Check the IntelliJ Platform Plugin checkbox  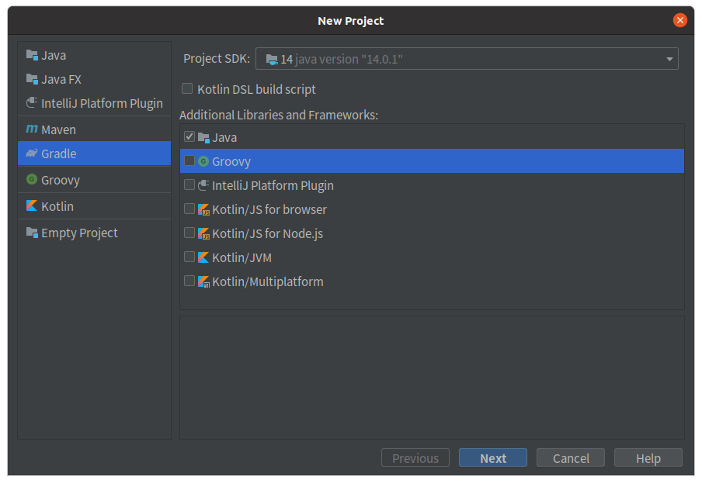point(189,185)
